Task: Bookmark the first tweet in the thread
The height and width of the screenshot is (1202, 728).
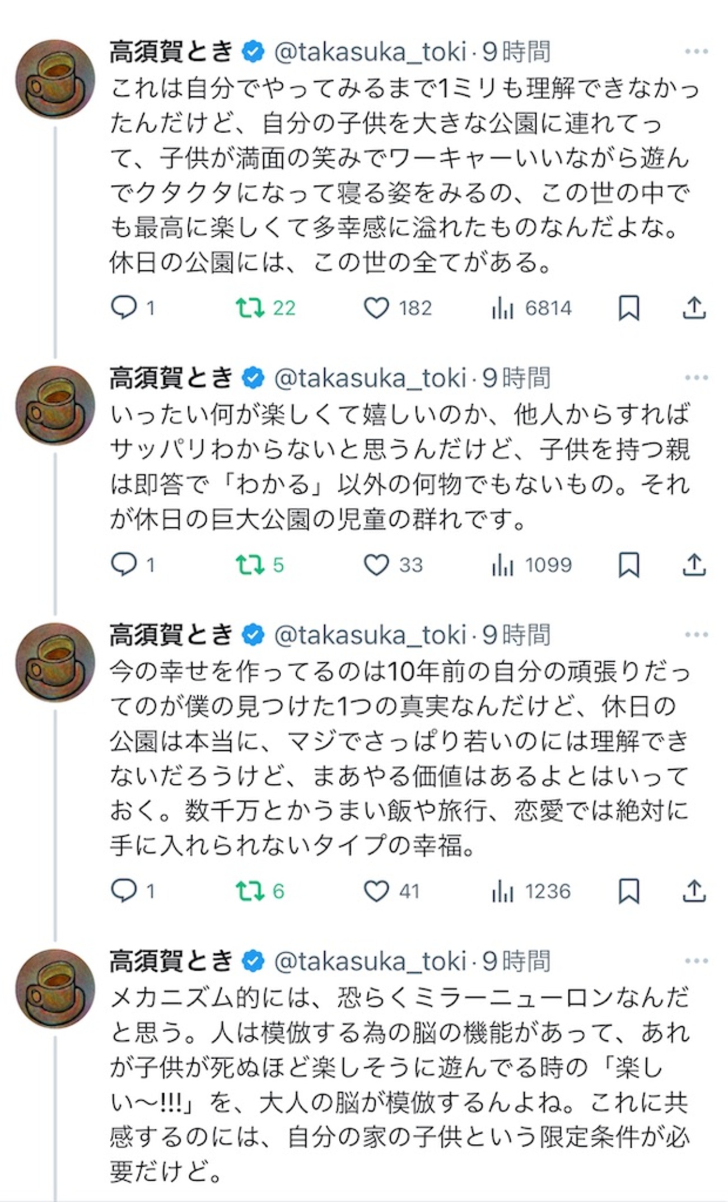Action: (628, 308)
